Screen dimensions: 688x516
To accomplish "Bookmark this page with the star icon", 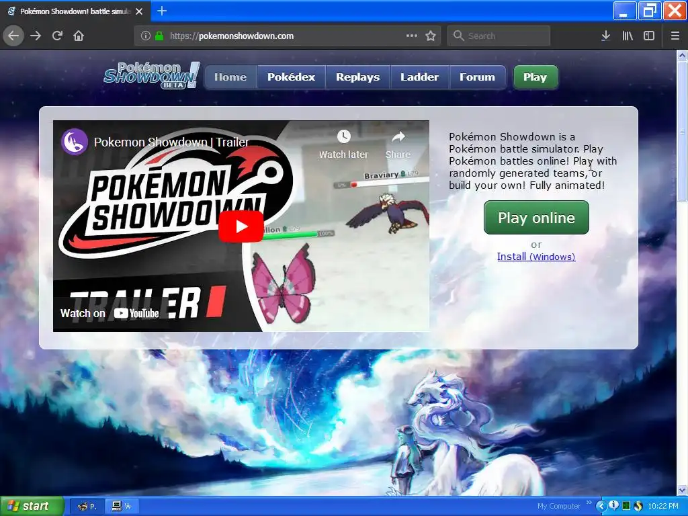I will coord(431,36).
